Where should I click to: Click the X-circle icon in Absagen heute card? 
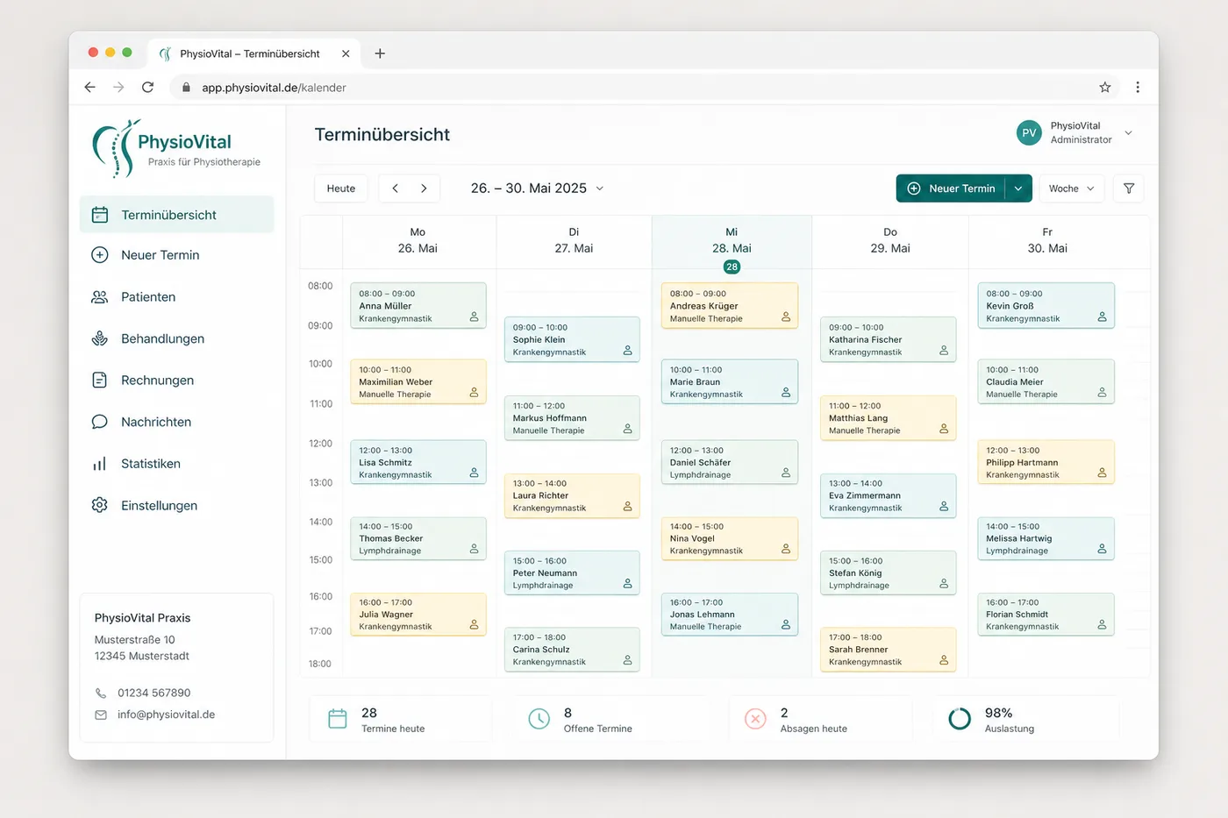[755, 719]
